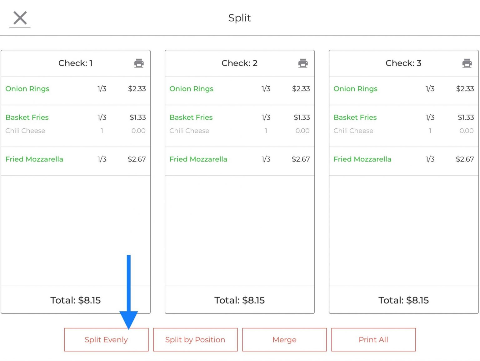Screen dimensions: 480x361
Task: Select Onion Rings on Check 1
Action: 27,89
